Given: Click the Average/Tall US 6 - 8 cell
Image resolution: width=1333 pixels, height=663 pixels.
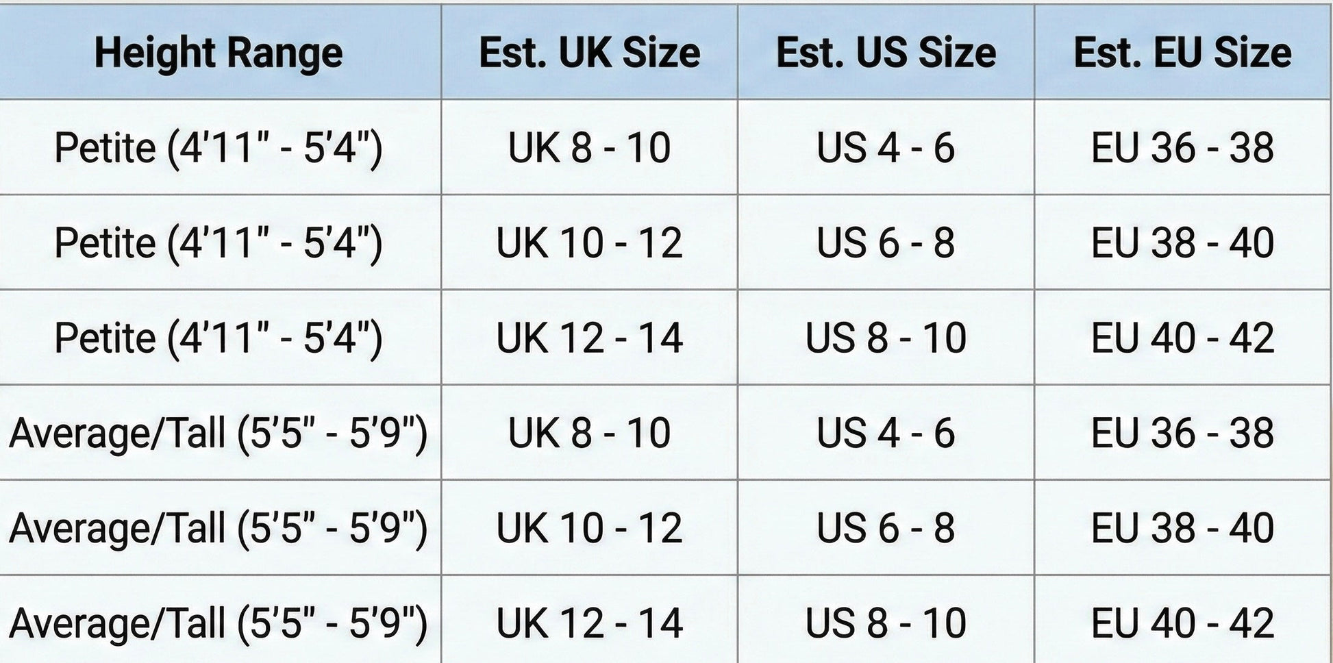Looking at the screenshot, I should (886, 528).
